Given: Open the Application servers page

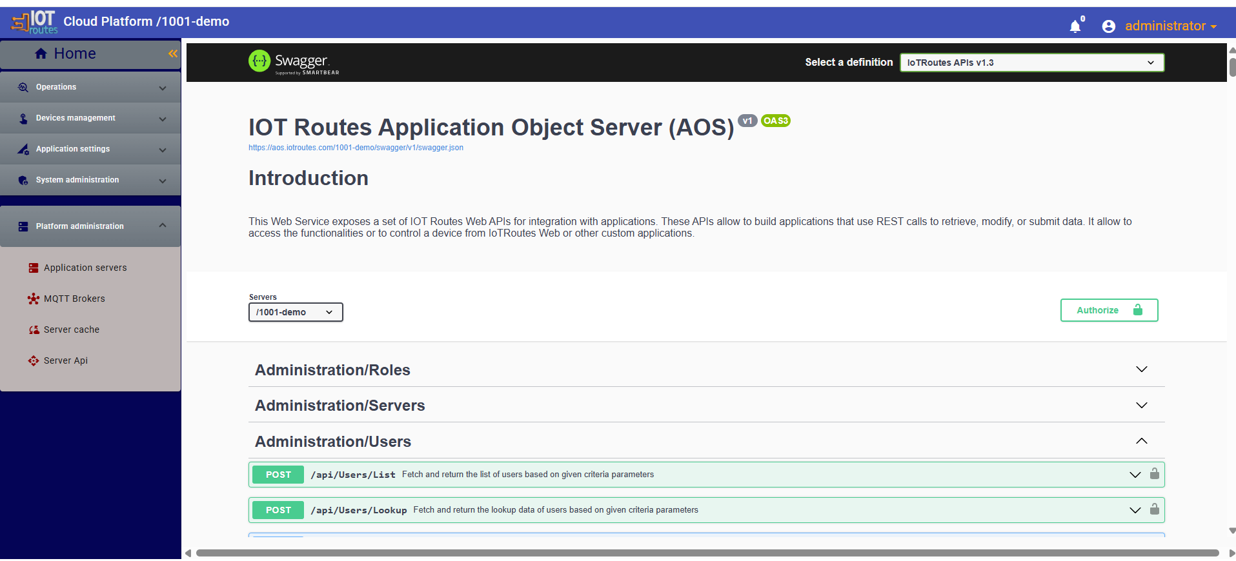Looking at the screenshot, I should pos(85,268).
